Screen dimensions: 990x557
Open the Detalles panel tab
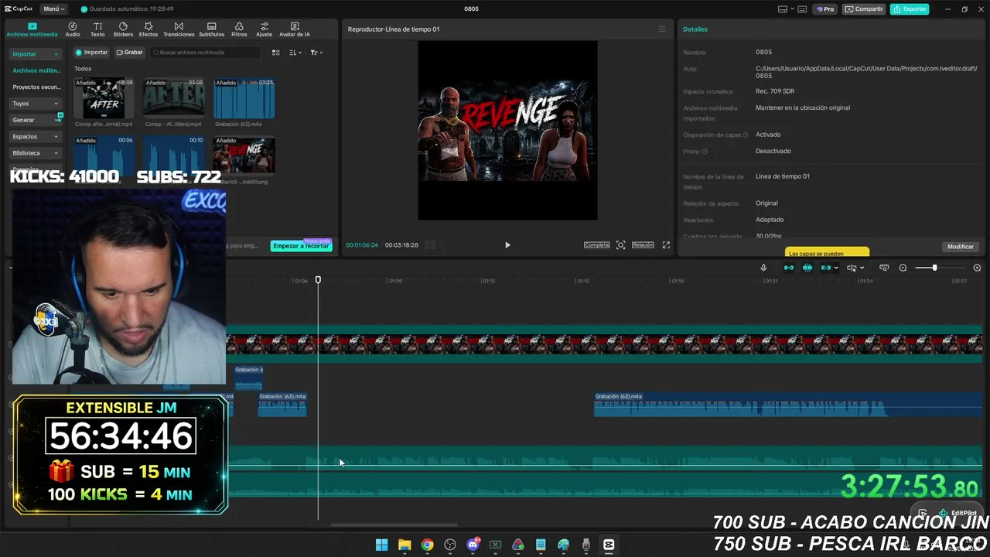(695, 29)
